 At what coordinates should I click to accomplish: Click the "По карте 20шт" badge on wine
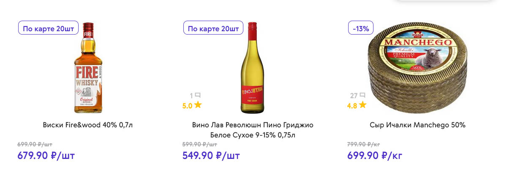click(x=213, y=28)
